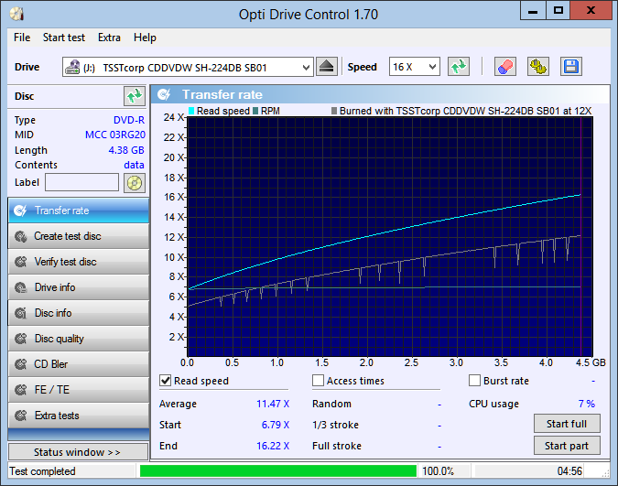
Task: Click the disc Label input field
Action: (x=81, y=182)
